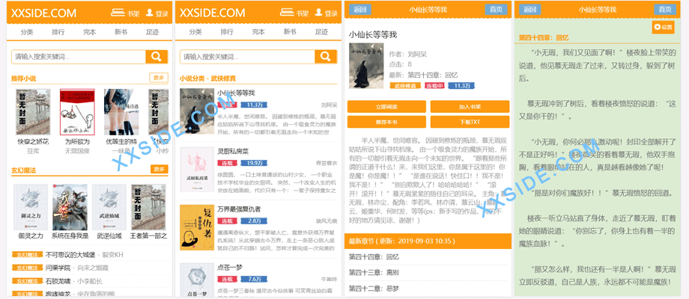Viewport: 689px width, 299px height.
Task: Open the 御灵之力 book cover
Action: coord(31,207)
